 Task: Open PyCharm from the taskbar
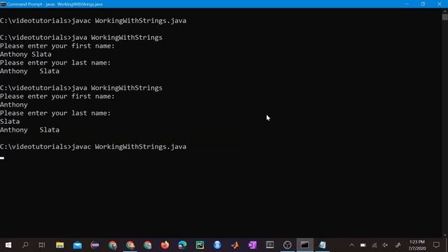tap(199, 245)
